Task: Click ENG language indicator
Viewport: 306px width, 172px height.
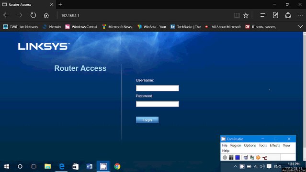Action: [277, 167]
